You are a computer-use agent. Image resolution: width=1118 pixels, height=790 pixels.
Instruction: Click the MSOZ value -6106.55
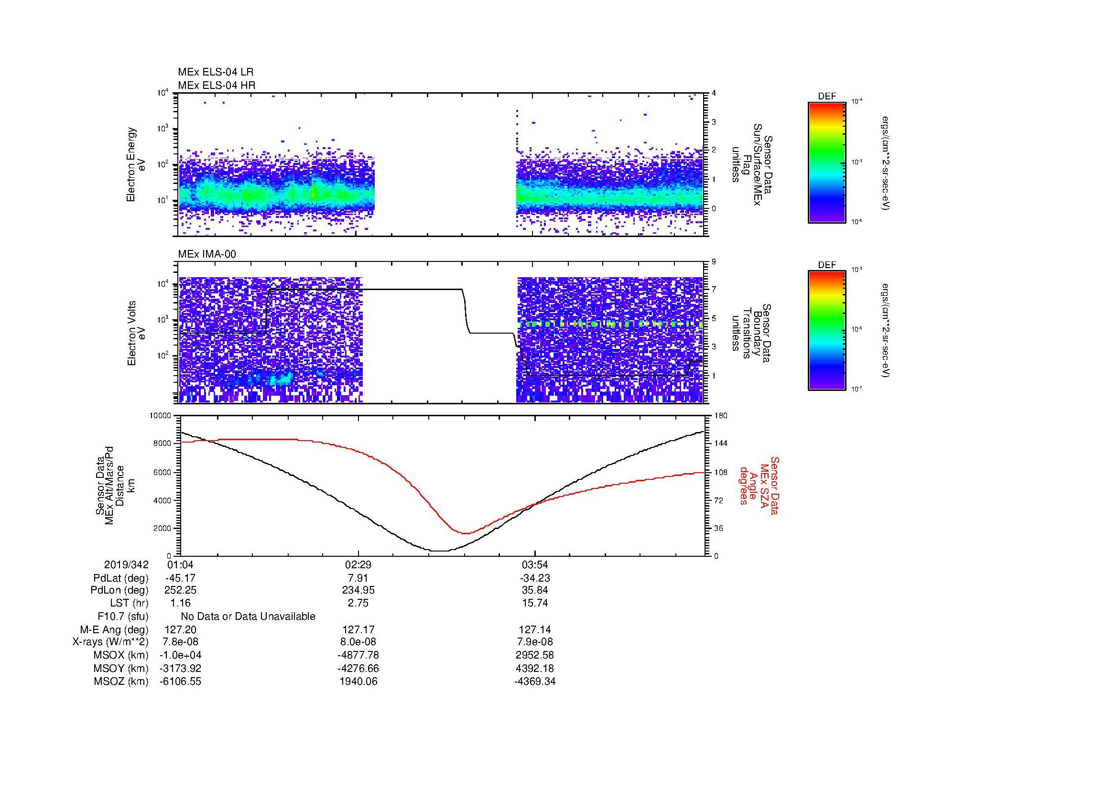pyautogui.click(x=181, y=682)
